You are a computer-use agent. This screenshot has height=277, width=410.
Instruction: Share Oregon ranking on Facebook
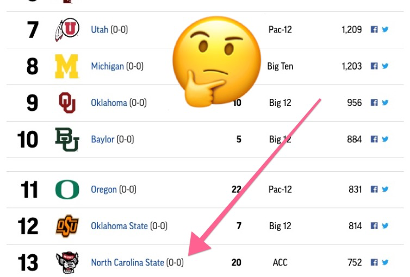point(374,189)
